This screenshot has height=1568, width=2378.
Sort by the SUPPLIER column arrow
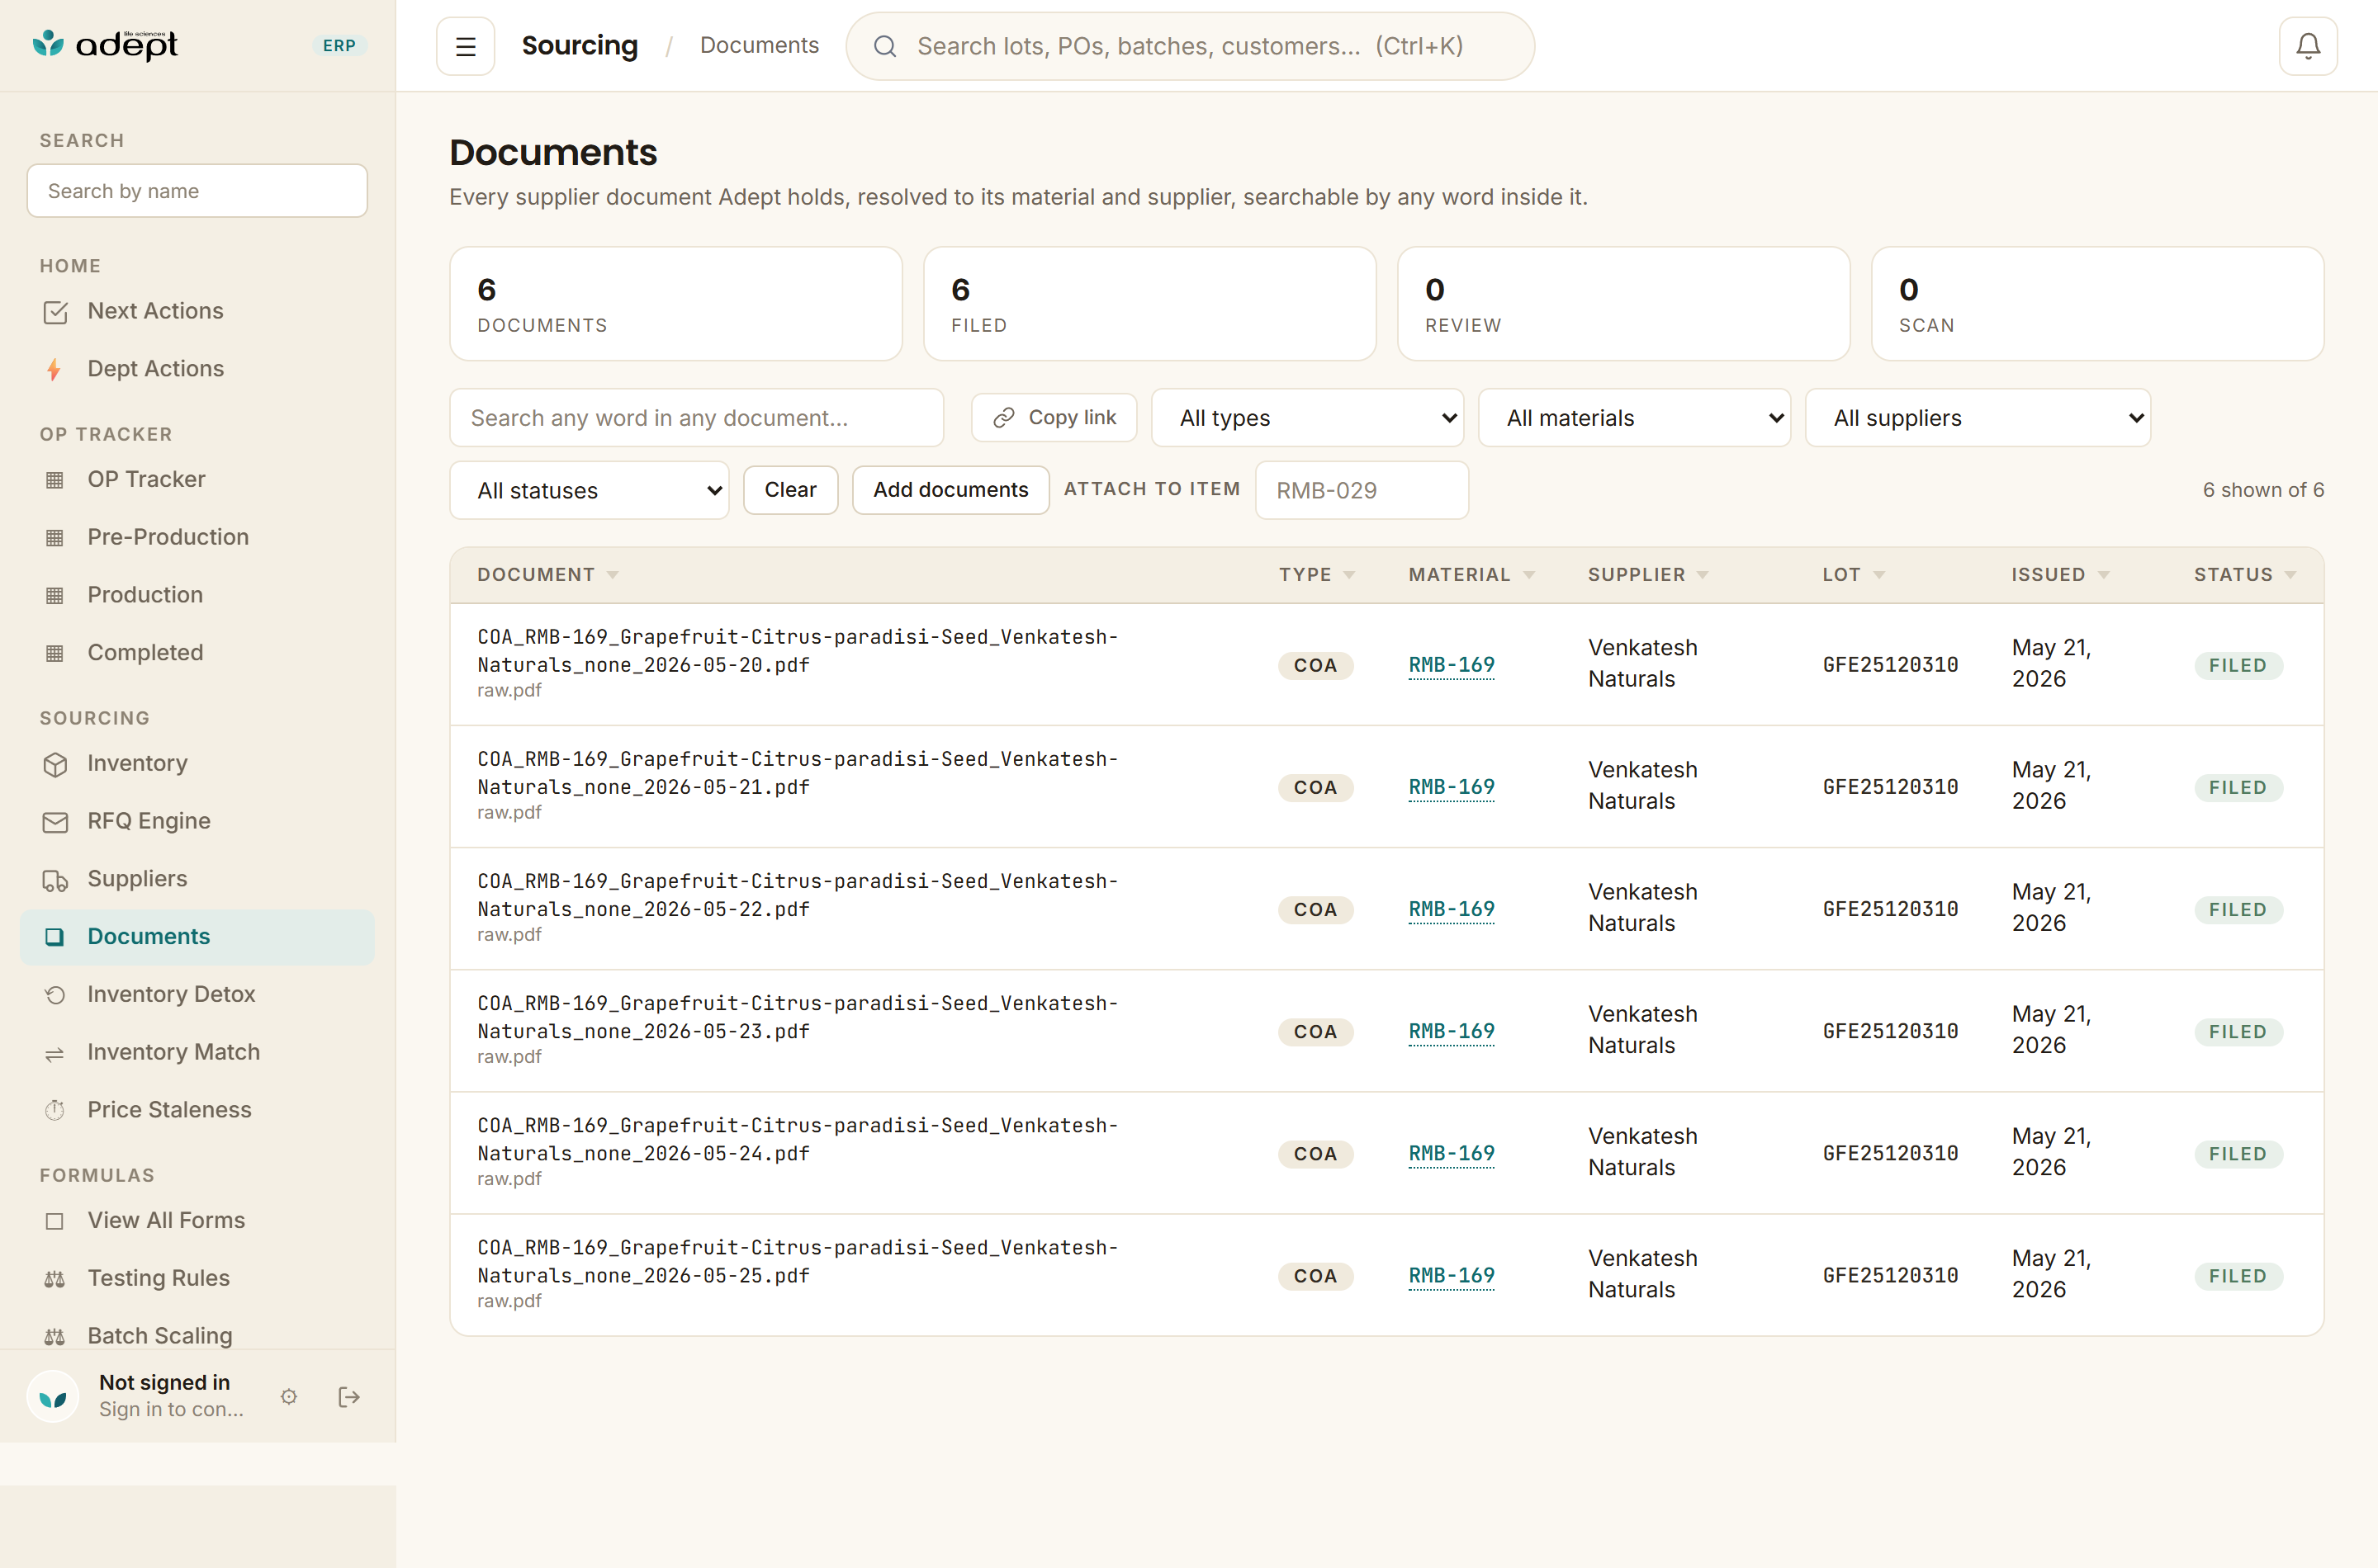tap(1703, 575)
